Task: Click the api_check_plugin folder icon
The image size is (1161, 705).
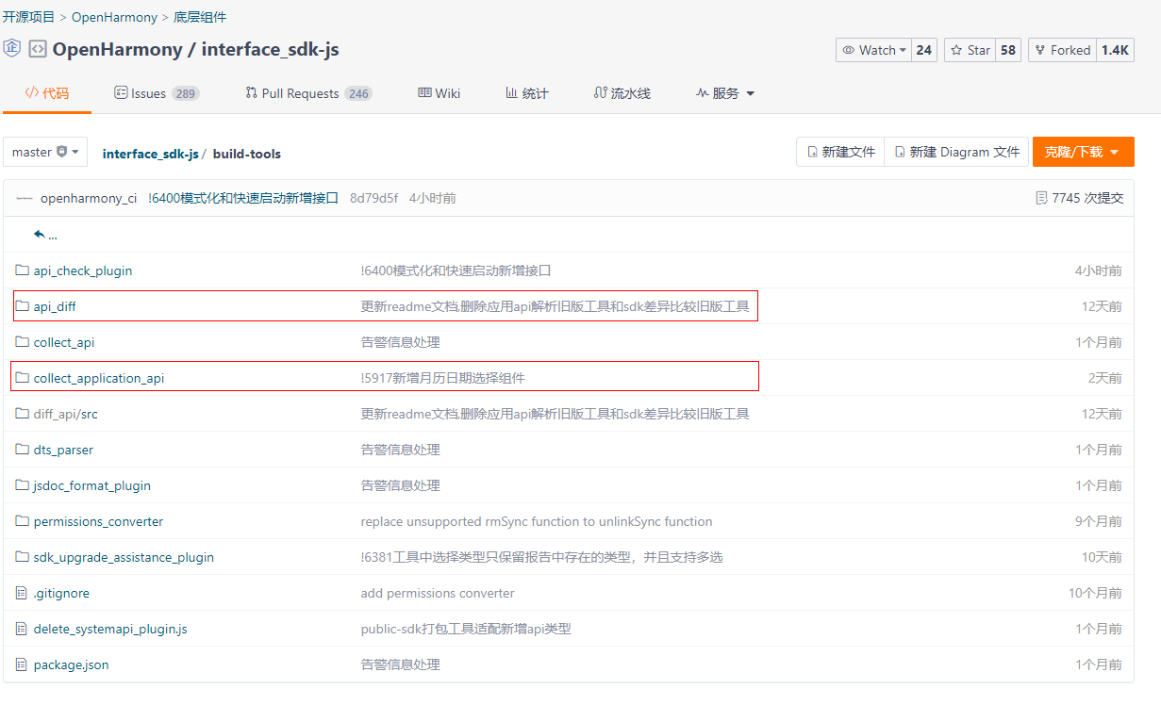Action: 22,271
